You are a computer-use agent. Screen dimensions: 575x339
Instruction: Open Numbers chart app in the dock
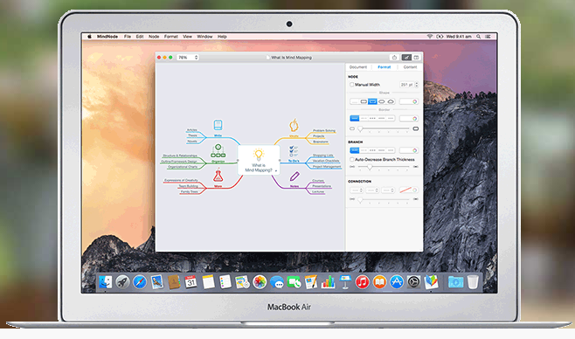(328, 282)
